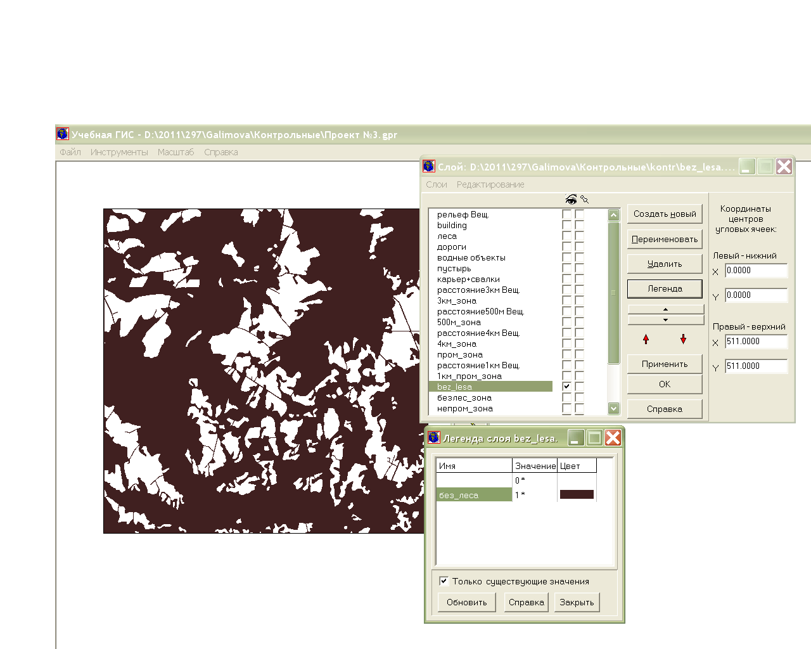Click the Удалить button
This screenshot has width=811, height=649.
coord(665,264)
